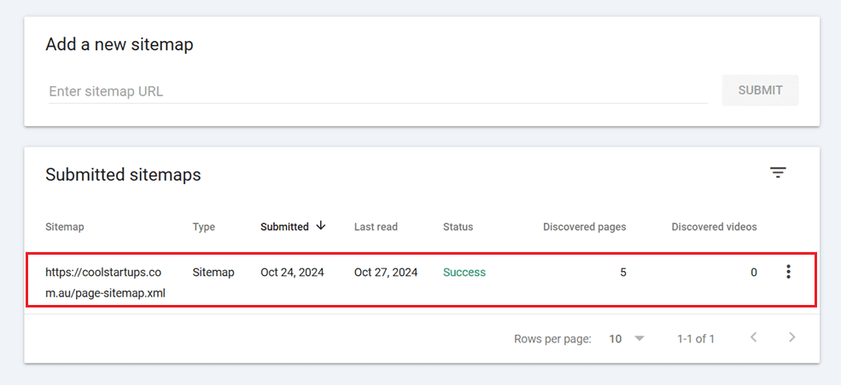The width and height of the screenshot is (841, 385).
Task: Click the green Success status
Action: tap(464, 273)
